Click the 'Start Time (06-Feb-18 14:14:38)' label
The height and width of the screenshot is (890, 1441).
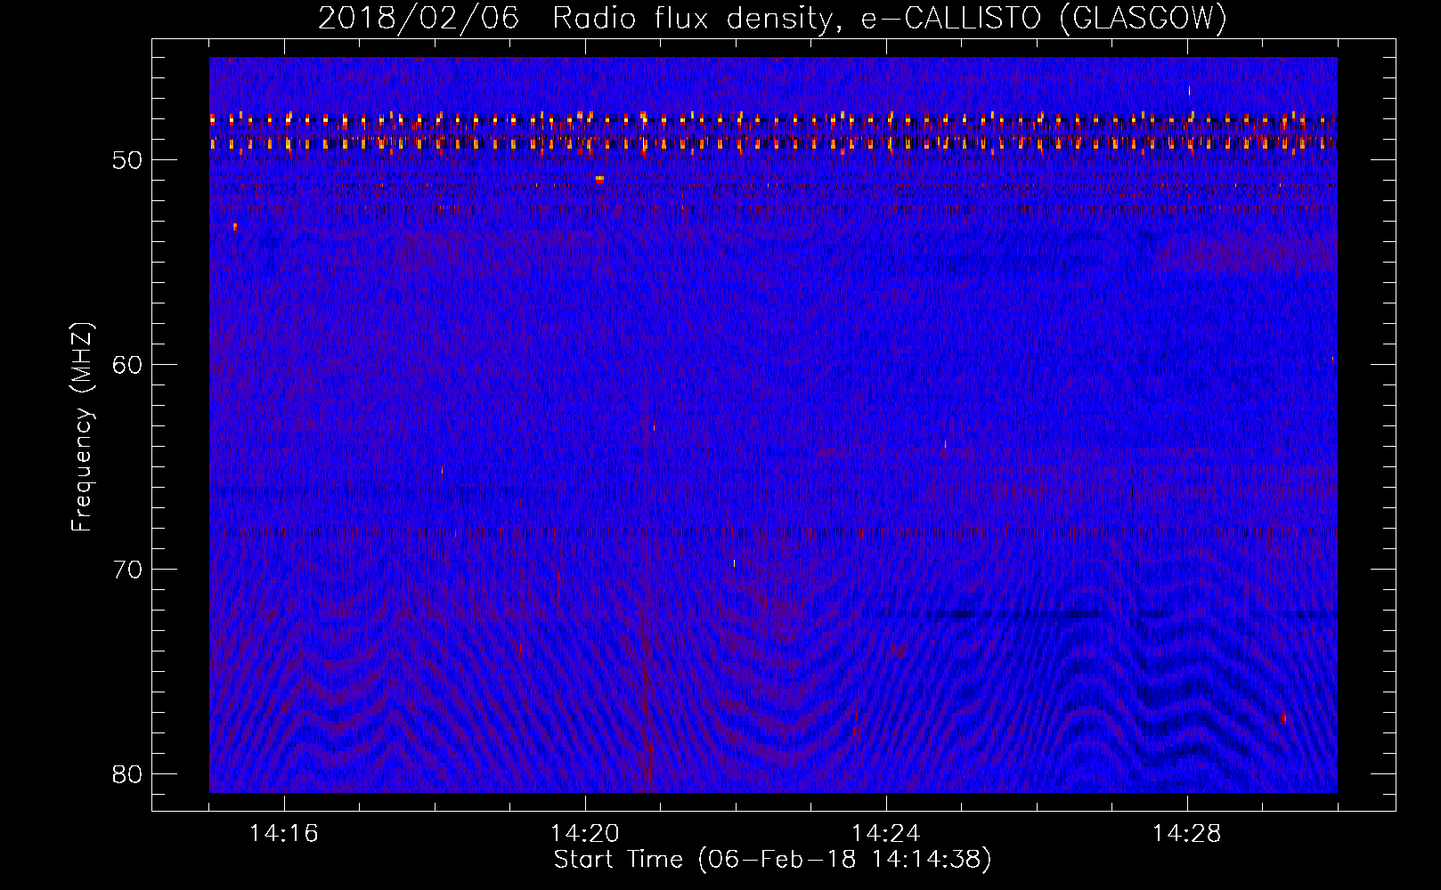click(x=772, y=860)
